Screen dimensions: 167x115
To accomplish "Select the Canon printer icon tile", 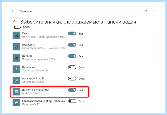I will tap(16, 103).
